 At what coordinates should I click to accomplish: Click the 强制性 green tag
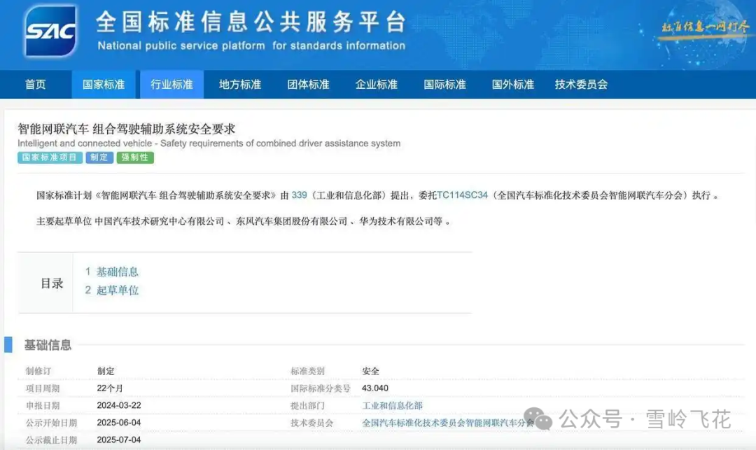[134, 157]
